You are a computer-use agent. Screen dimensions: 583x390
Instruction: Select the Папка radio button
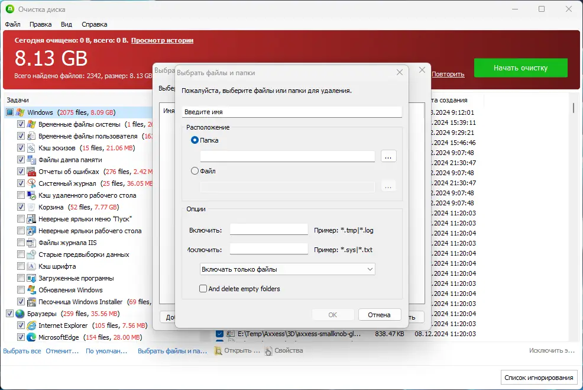pos(195,140)
